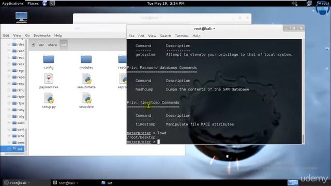Open terminal View menu

click(x=152, y=36)
